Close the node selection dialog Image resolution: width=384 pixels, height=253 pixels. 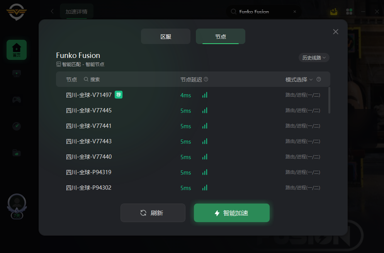point(335,32)
